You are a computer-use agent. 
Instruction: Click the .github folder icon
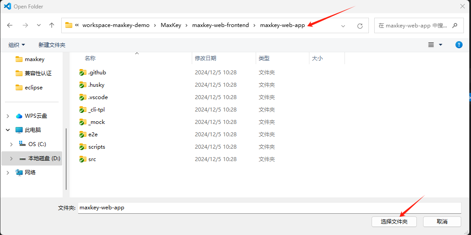click(83, 73)
